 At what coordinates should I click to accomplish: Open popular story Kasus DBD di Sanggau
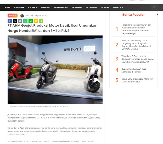137,80
